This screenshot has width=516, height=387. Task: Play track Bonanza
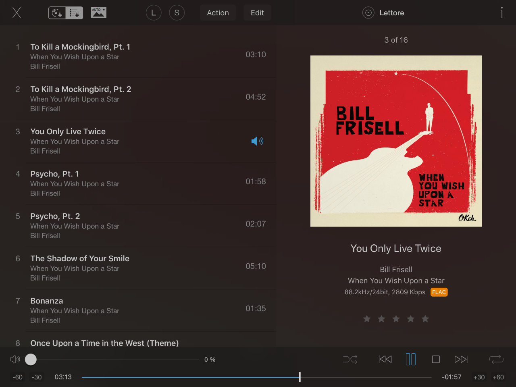[x=138, y=310]
